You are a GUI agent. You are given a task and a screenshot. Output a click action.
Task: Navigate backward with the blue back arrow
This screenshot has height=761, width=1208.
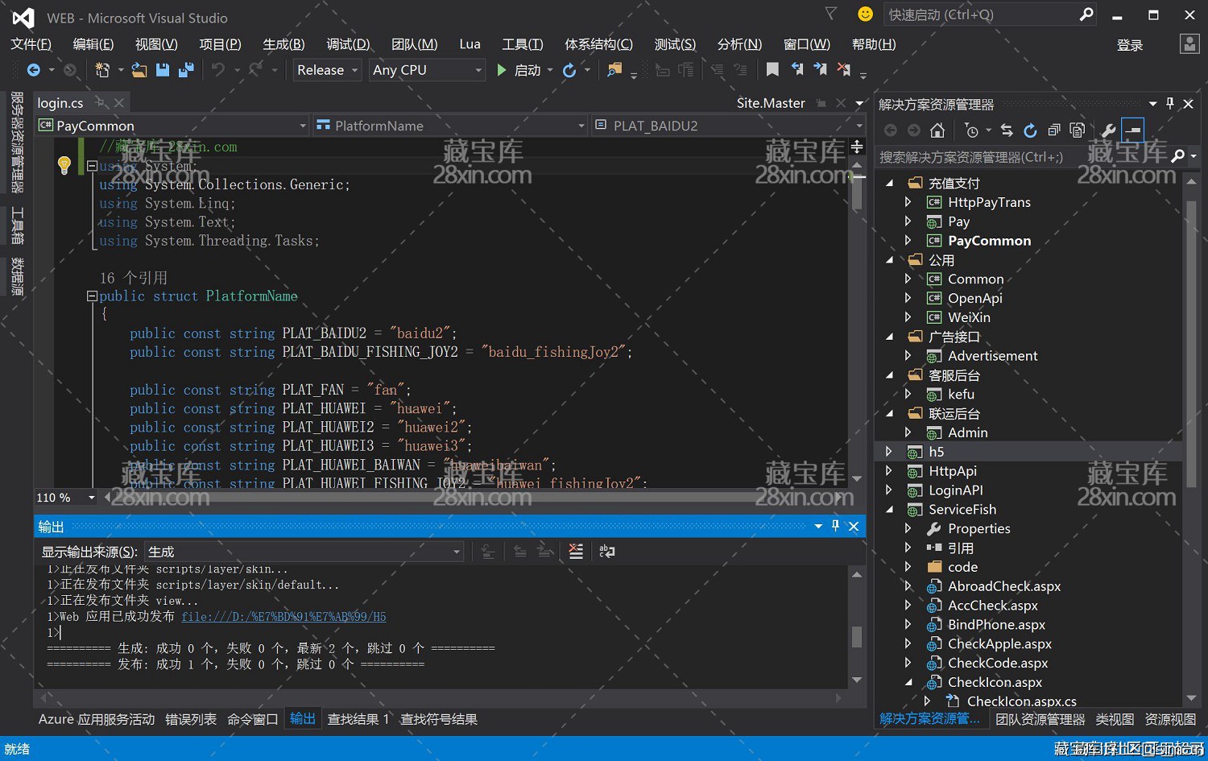click(34, 70)
